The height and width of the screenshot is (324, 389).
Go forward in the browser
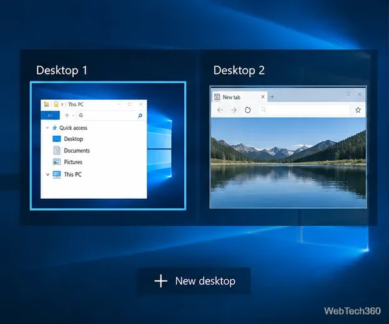234,110
